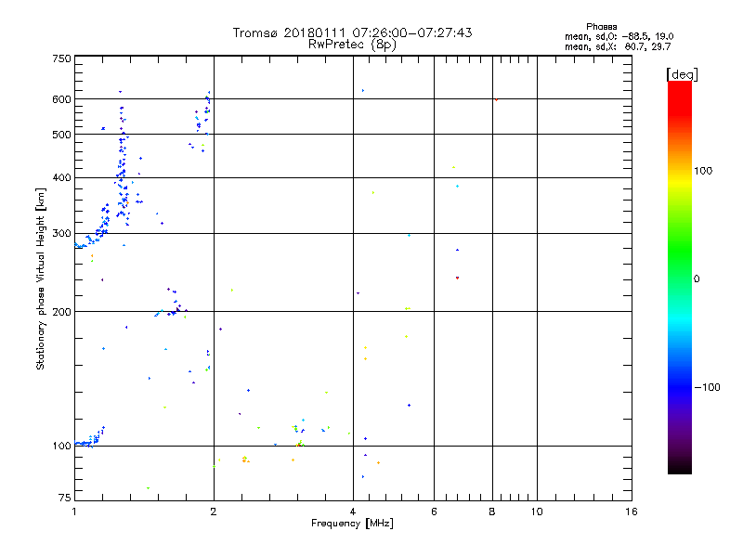Click the '75' y-axis tick label

click(x=65, y=498)
